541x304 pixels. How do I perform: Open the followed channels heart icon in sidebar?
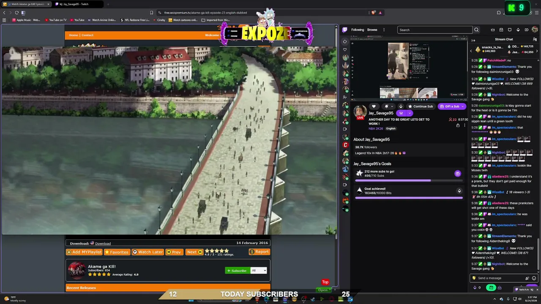coord(345,50)
